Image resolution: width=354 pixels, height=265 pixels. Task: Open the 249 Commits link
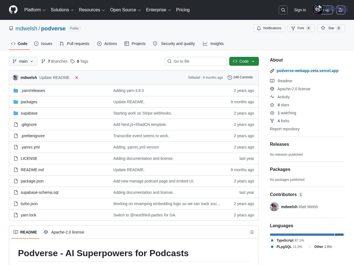pos(240,78)
